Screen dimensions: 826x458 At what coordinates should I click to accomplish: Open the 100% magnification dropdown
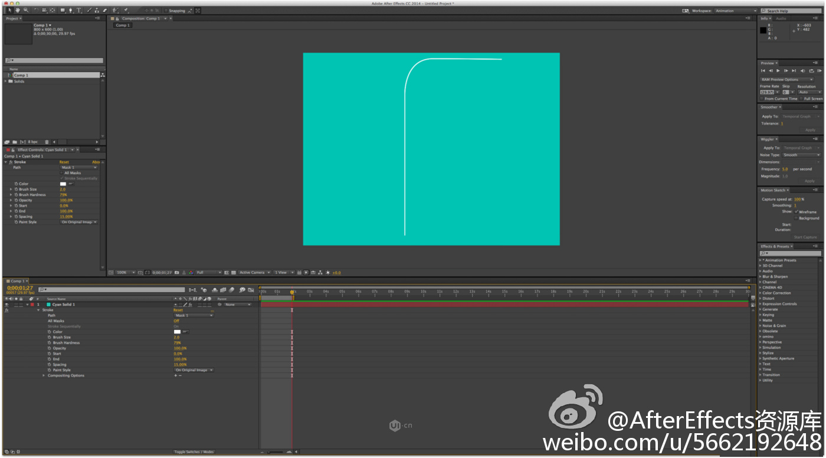tap(124, 273)
